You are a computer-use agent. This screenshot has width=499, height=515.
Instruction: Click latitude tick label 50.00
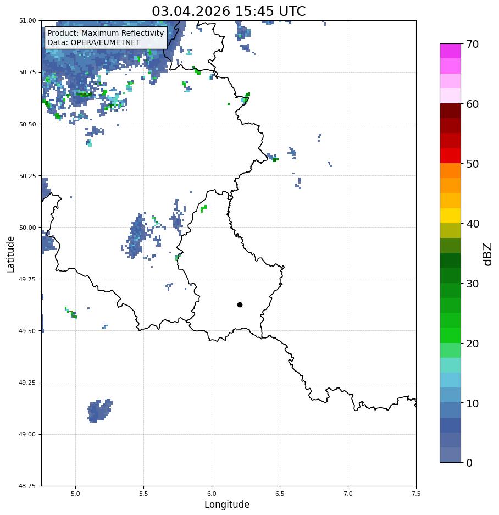pos(27,228)
